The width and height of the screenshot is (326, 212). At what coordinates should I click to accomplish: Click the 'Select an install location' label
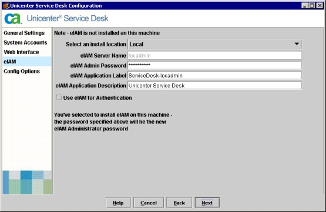click(x=96, y=44)
